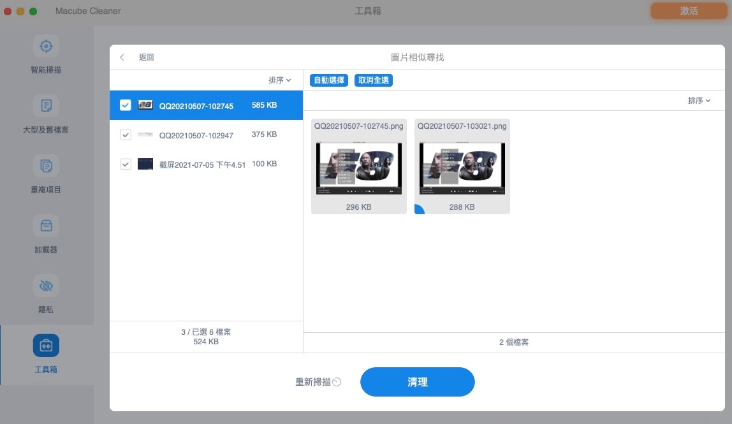Click the 288 KB thumbnail size label

click(462, 207)
